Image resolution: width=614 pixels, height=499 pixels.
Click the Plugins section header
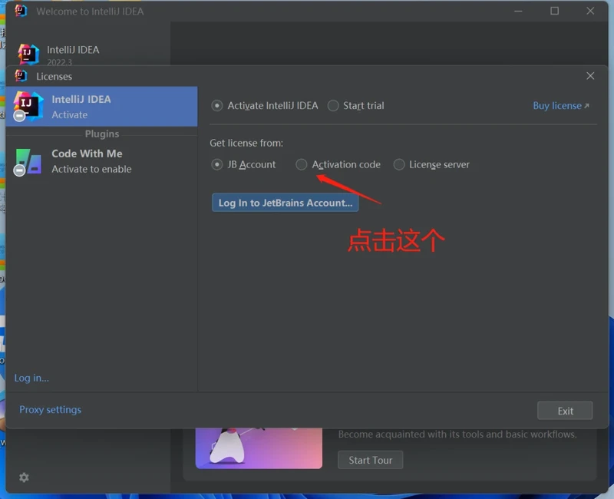tap(102, 134)
